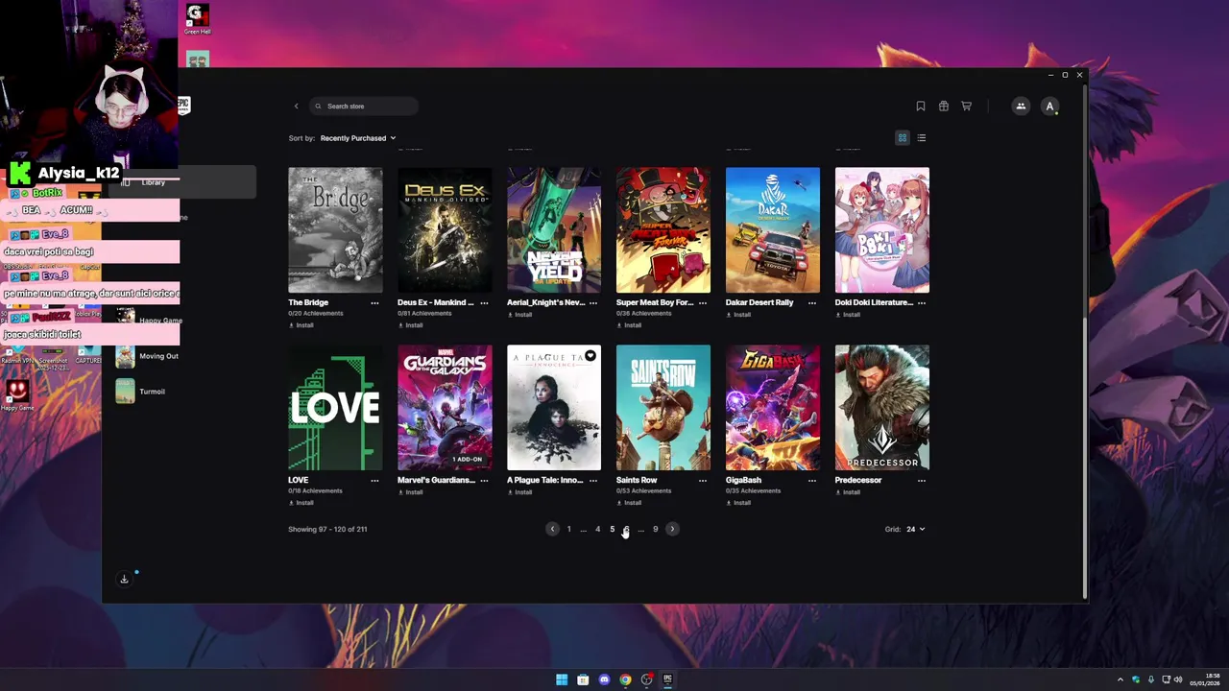This screenshot has height=691, width=1229.
Task: Open options for Super Meat Boy Forever
Action: (703, 302)
